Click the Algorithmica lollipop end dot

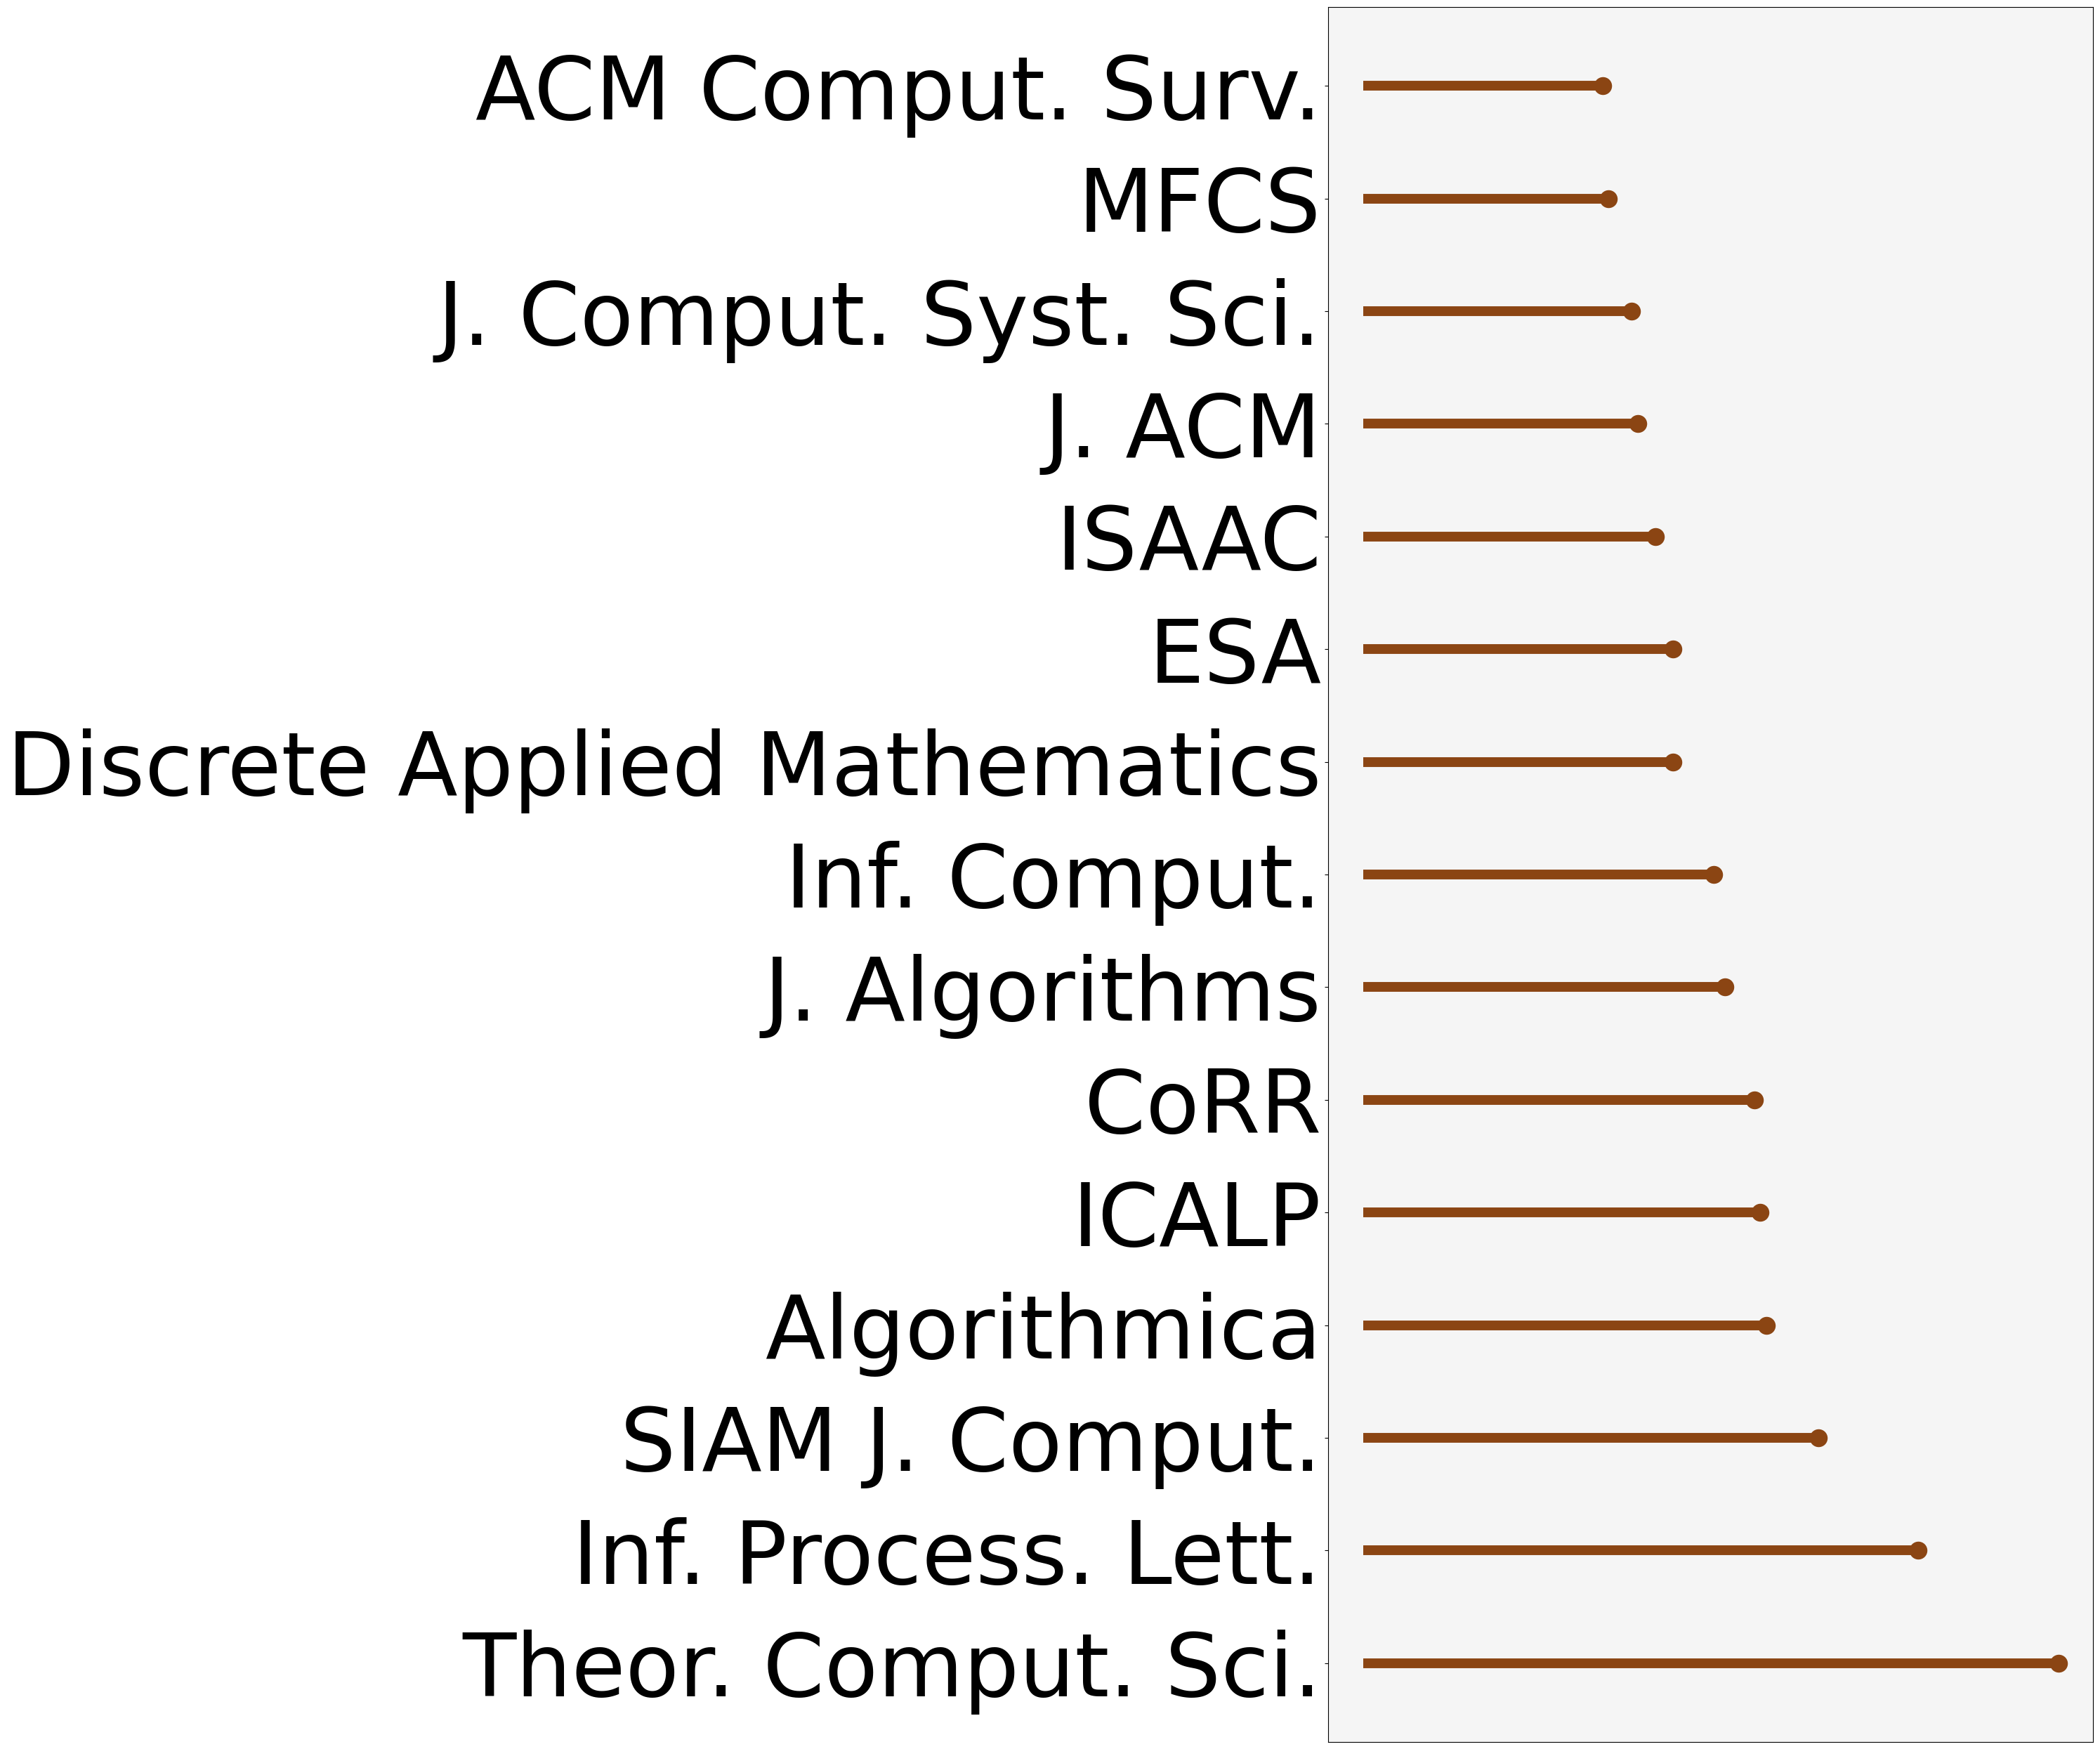tap(1767, 1325)
